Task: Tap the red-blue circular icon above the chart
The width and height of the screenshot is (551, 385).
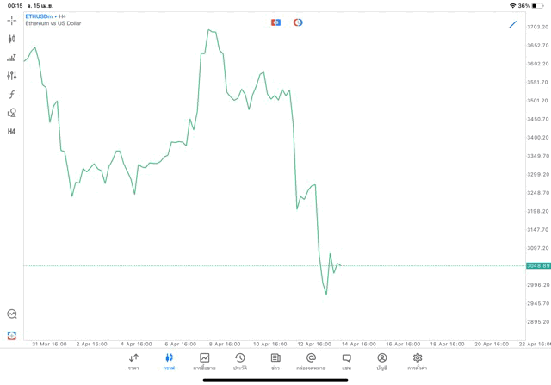Action: coord(298,22)
